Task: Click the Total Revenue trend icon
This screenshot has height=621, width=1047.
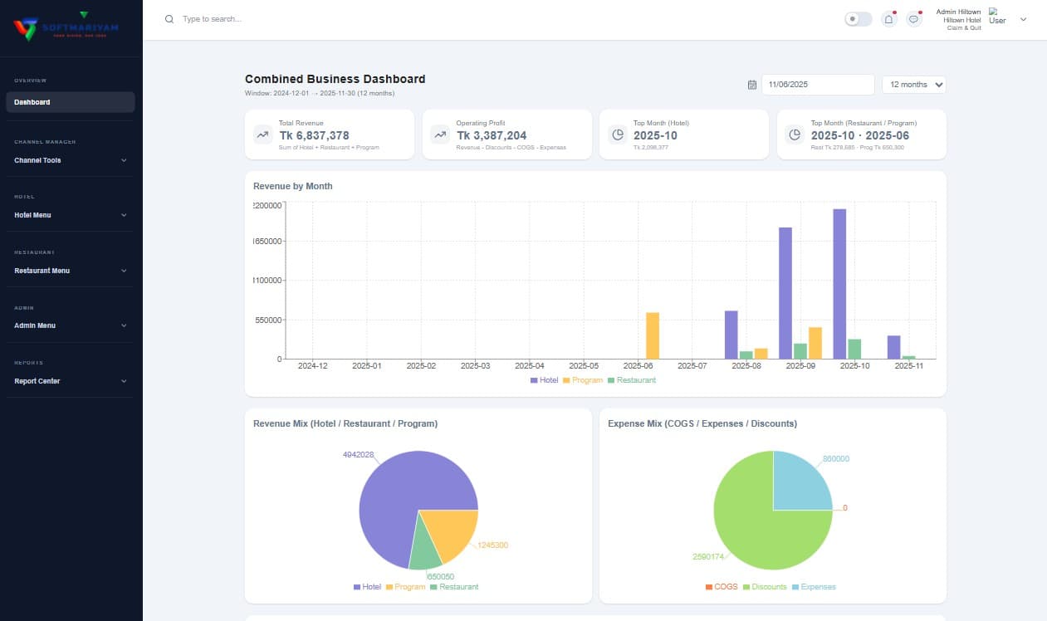Action: click(262, 134)
